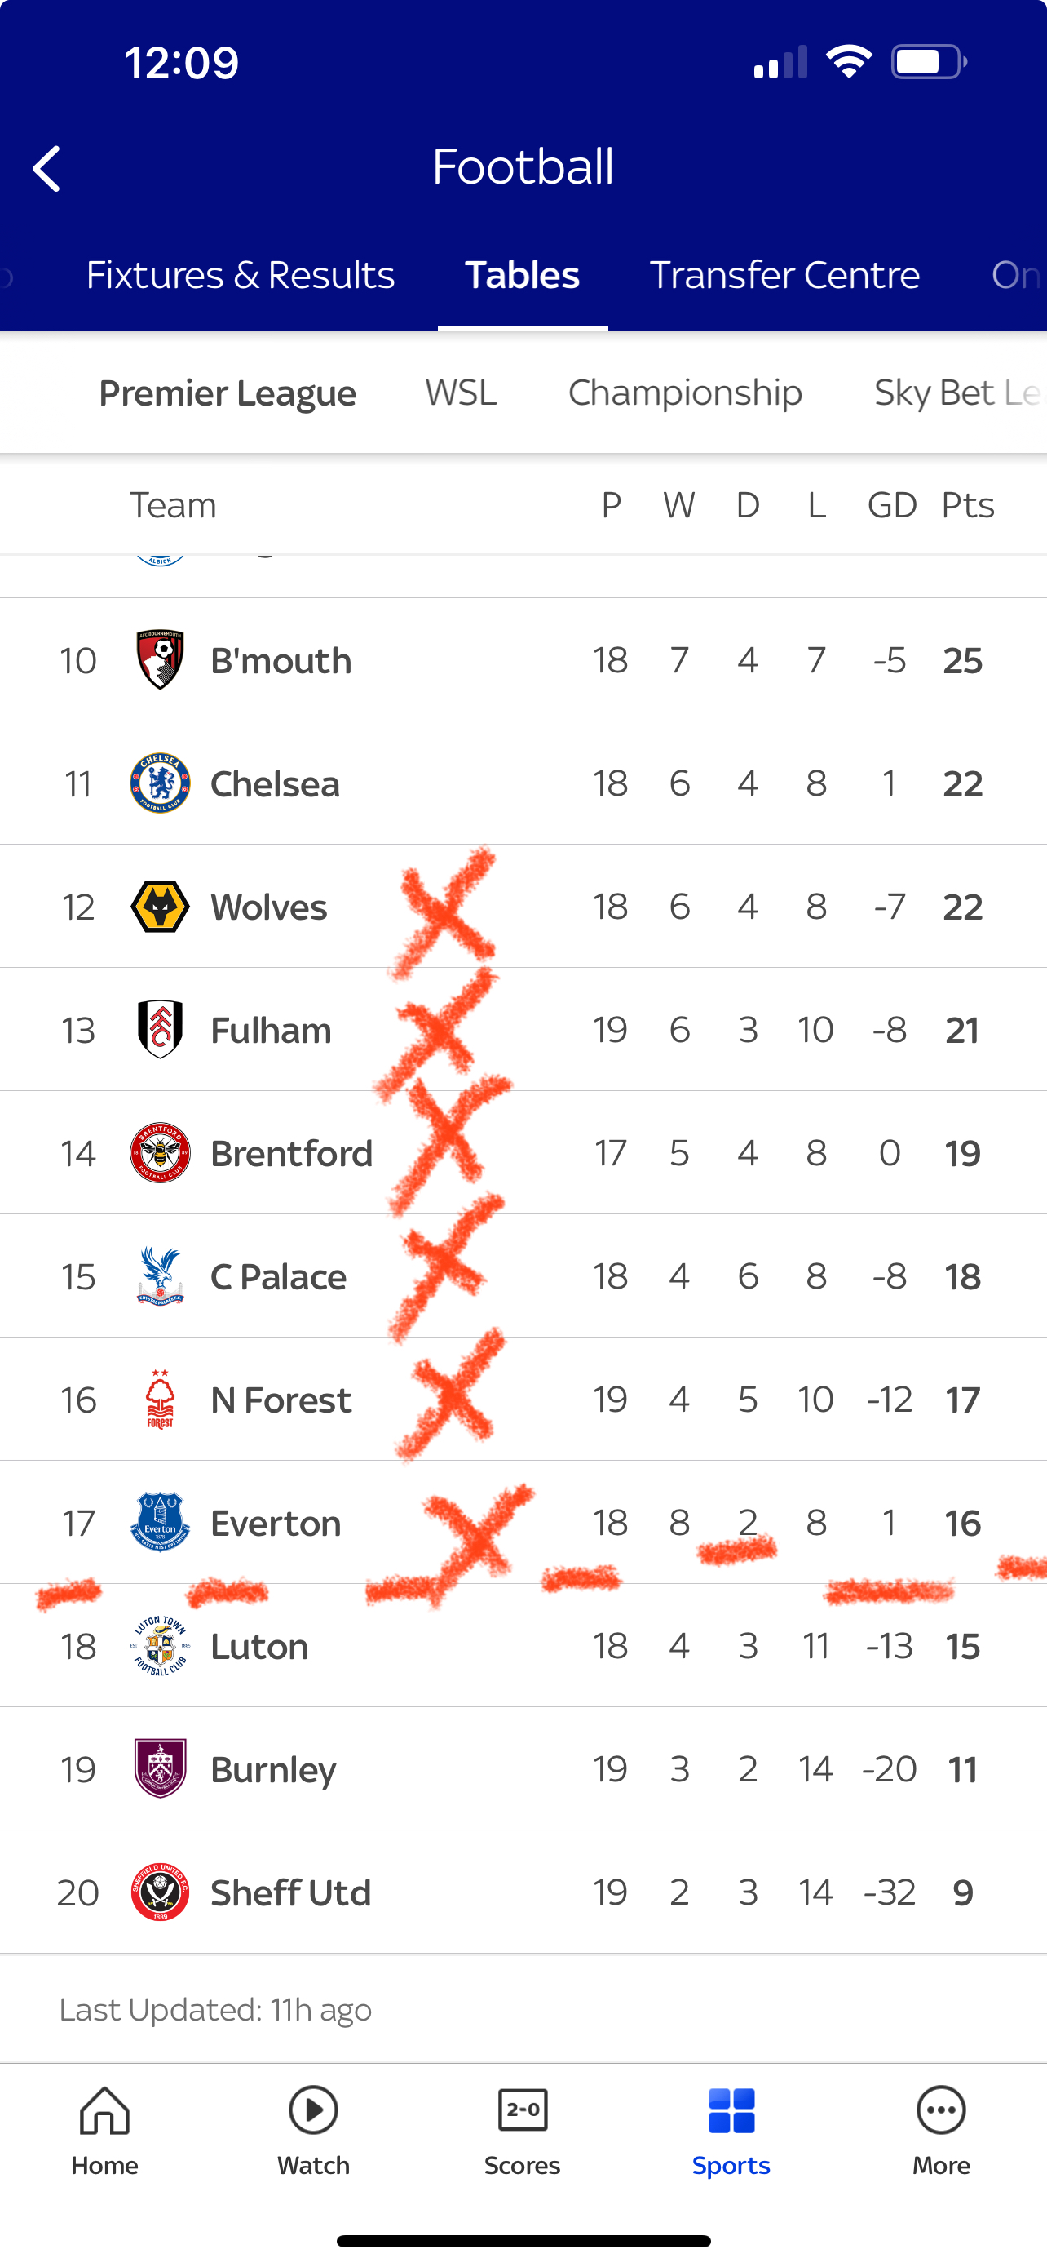
Task: Open the Watch play icon
Action: click(x=313, y=2112)
